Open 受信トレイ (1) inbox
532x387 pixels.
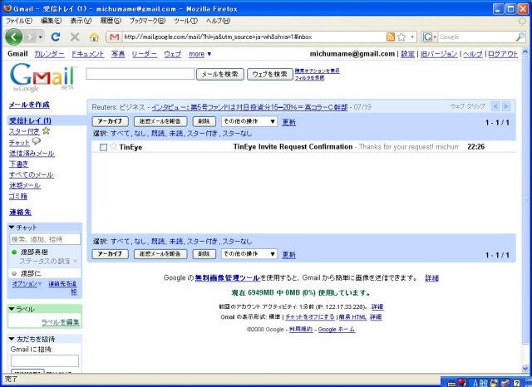(x=30, y=120)
